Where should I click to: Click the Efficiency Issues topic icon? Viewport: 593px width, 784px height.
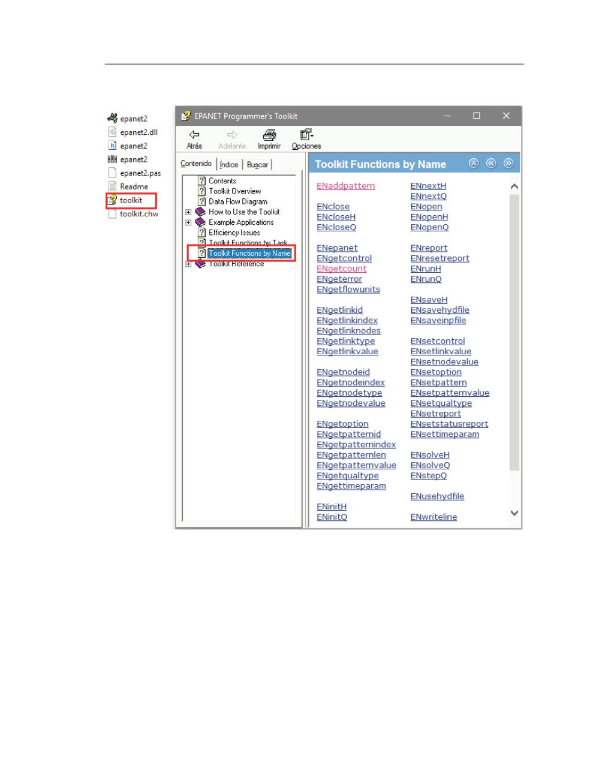pos(202,233)
